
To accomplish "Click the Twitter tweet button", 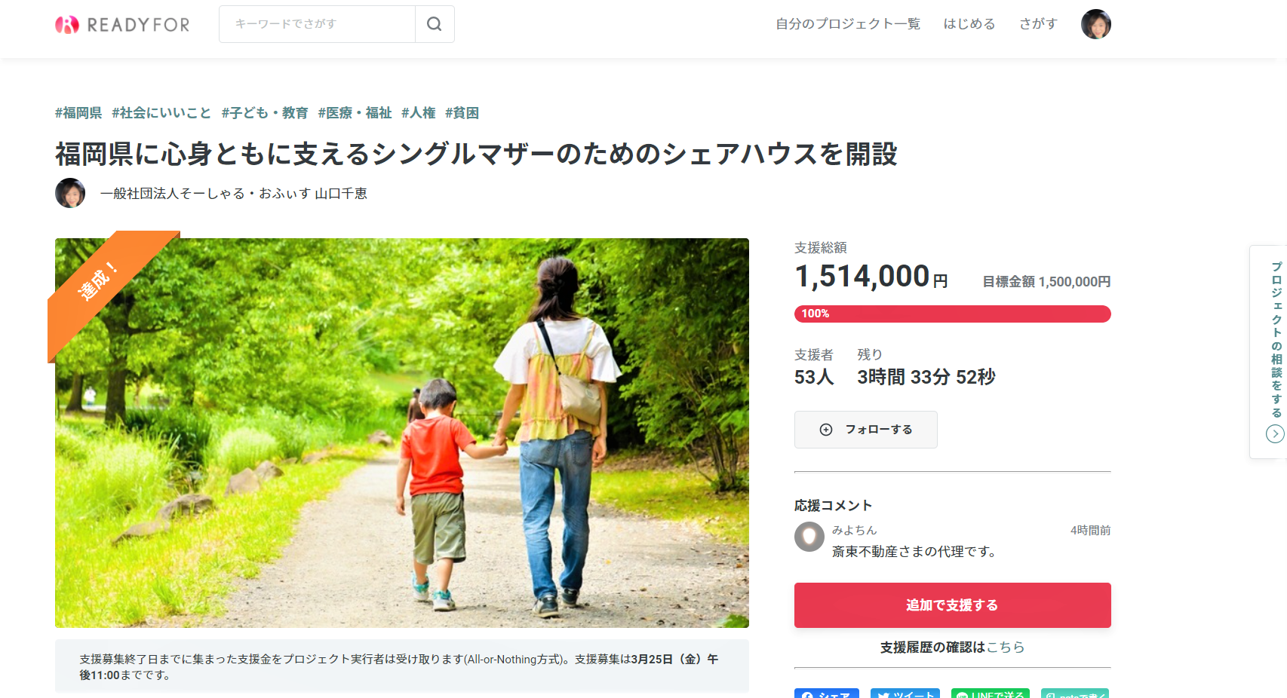I will [x=905, y=693].
